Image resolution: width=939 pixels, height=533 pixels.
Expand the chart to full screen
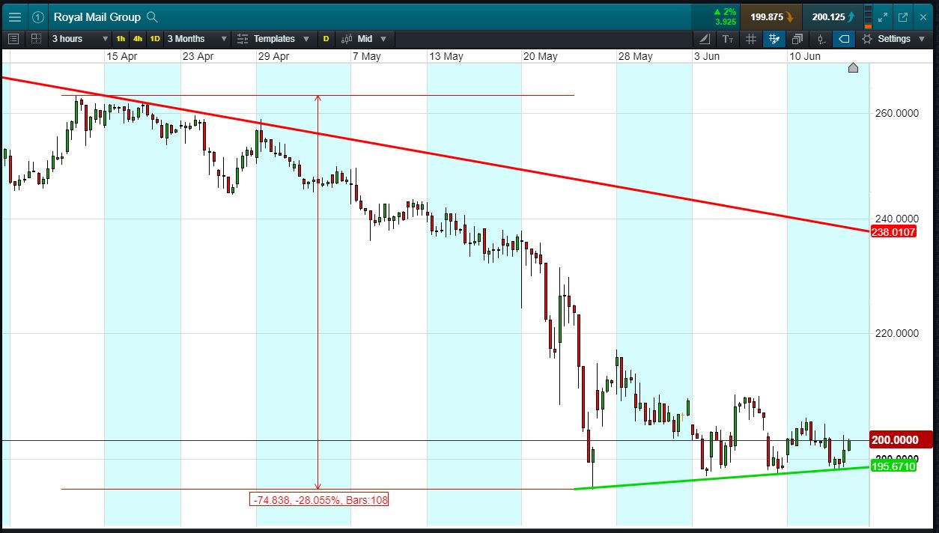click(x=884, y=16)
